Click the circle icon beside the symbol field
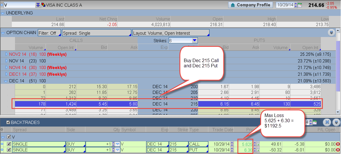 [2, 4]
